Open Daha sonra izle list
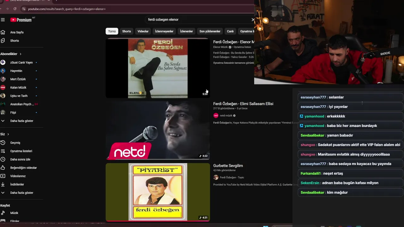This screenshot has height=227, width=404. pyautogui.click(x=21, y=160)
